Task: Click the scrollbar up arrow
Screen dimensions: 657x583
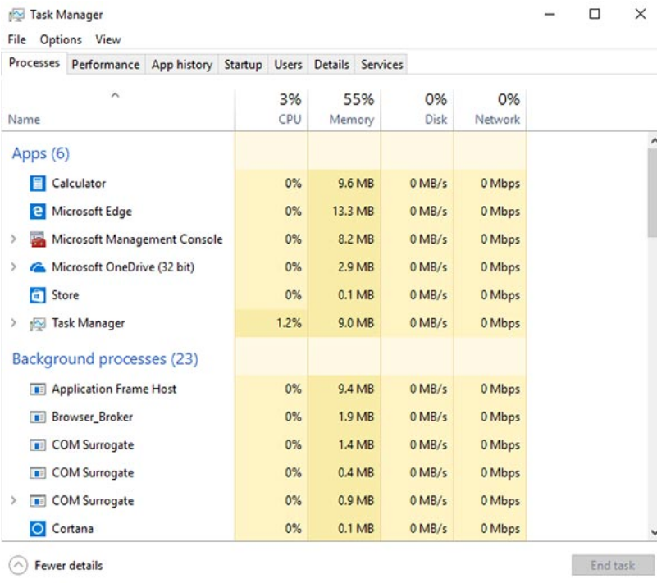Action: [x=653, y=141]
